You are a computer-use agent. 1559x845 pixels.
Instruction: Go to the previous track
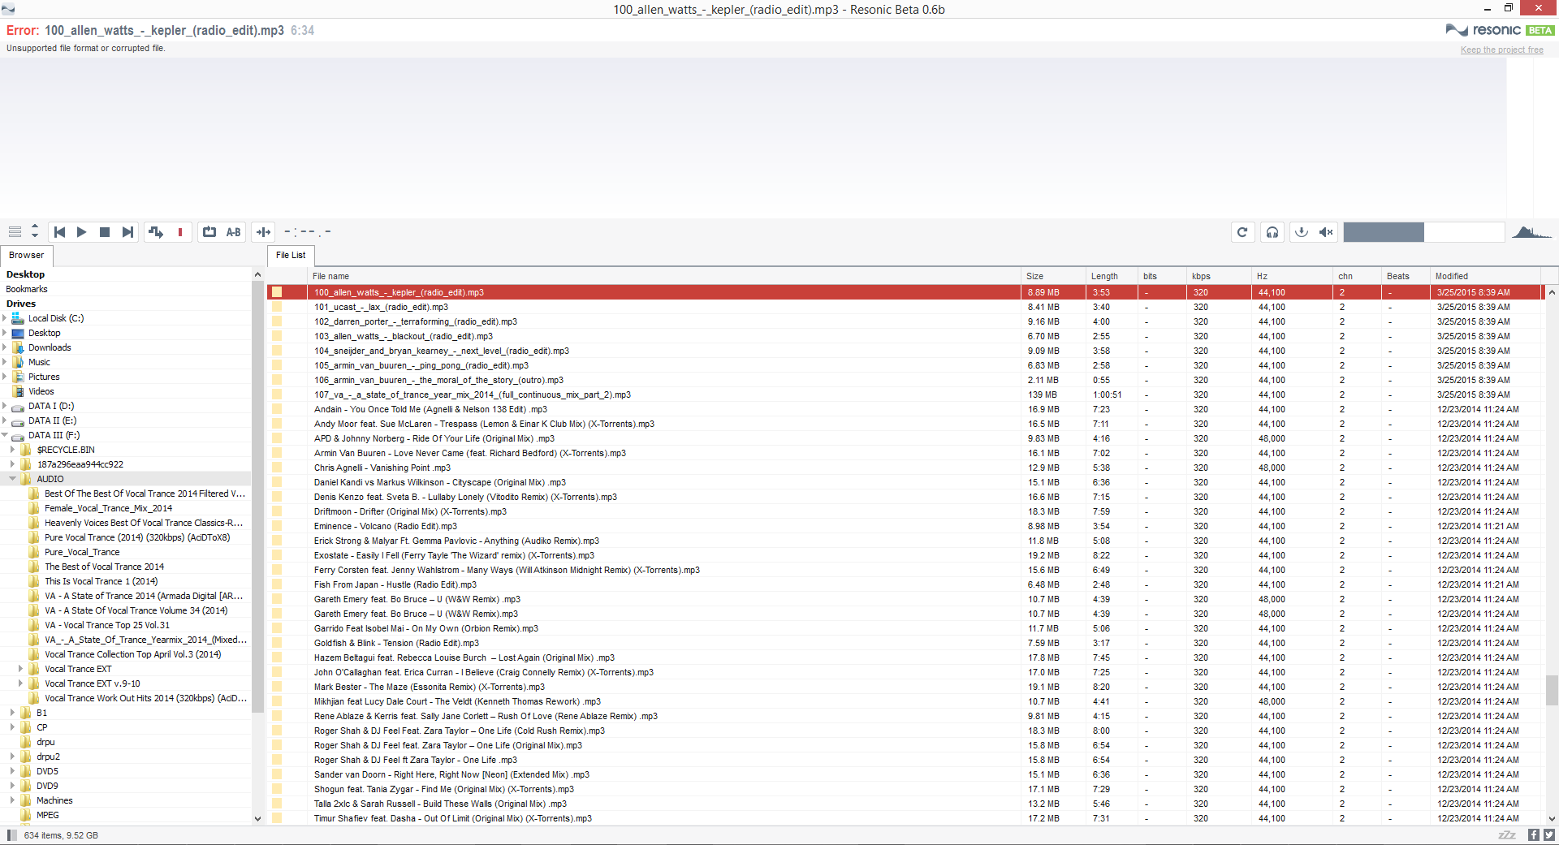coord(59,232)
